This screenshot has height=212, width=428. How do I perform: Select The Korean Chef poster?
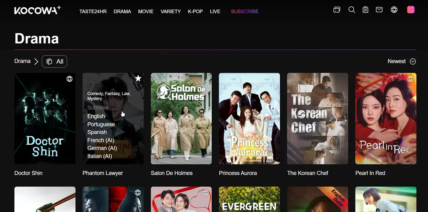pos(317,118)
